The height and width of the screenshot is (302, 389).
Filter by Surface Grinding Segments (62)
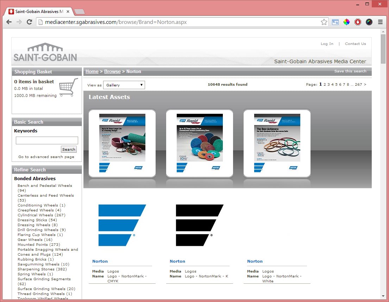click(44, 281)
